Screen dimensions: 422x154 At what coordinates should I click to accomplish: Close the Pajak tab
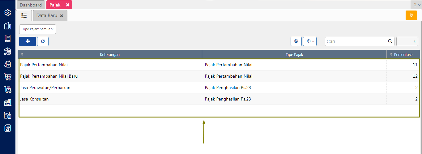coord(68,5)
